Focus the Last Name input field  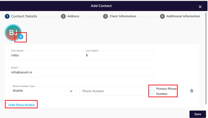[118, 55]
